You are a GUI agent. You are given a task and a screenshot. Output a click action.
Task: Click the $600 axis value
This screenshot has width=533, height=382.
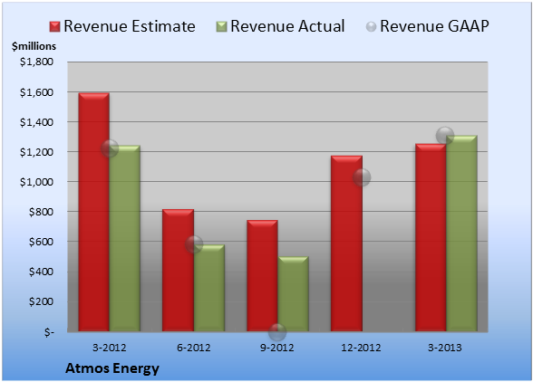[x=41, y=242]
